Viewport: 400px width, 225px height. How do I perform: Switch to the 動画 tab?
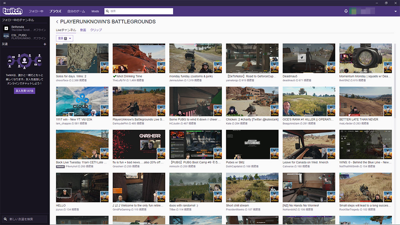coord(83,30)
